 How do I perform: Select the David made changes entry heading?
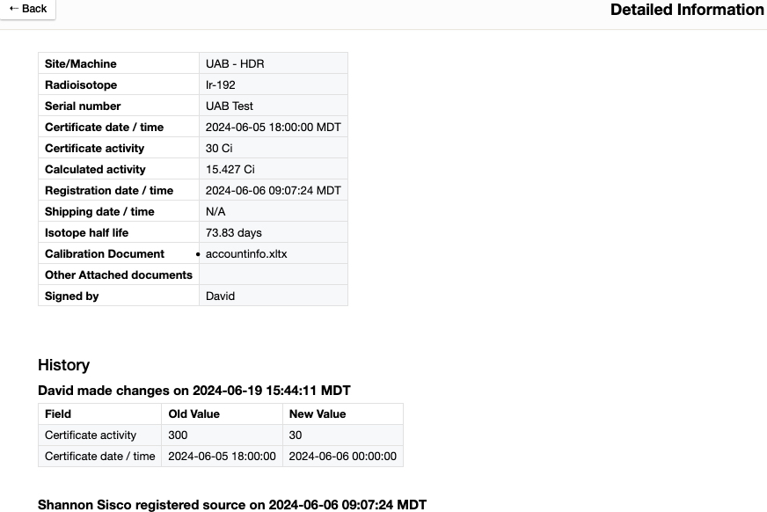[x=194, y=391]
